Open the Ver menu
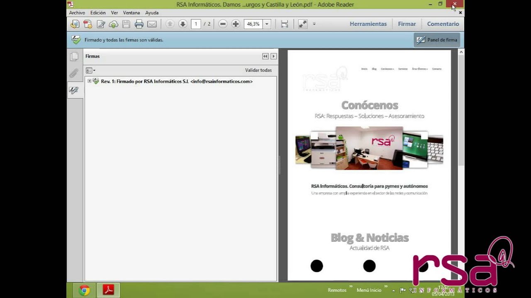 click(x=114, y=13)
